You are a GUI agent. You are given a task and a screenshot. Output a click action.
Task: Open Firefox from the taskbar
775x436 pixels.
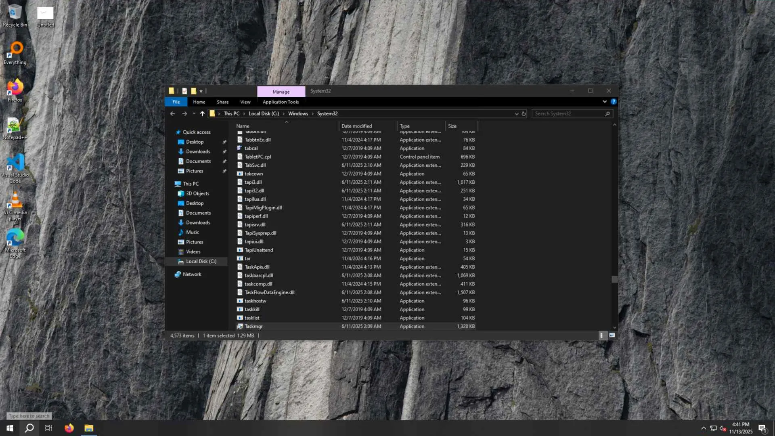tap(69, 428)
